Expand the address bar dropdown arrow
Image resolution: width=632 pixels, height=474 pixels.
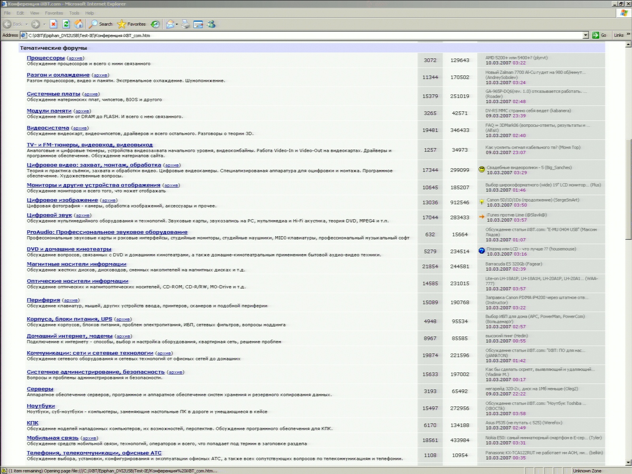586,35
